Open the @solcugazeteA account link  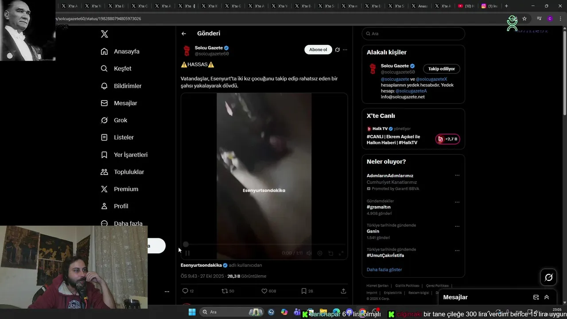coord(411,91)
